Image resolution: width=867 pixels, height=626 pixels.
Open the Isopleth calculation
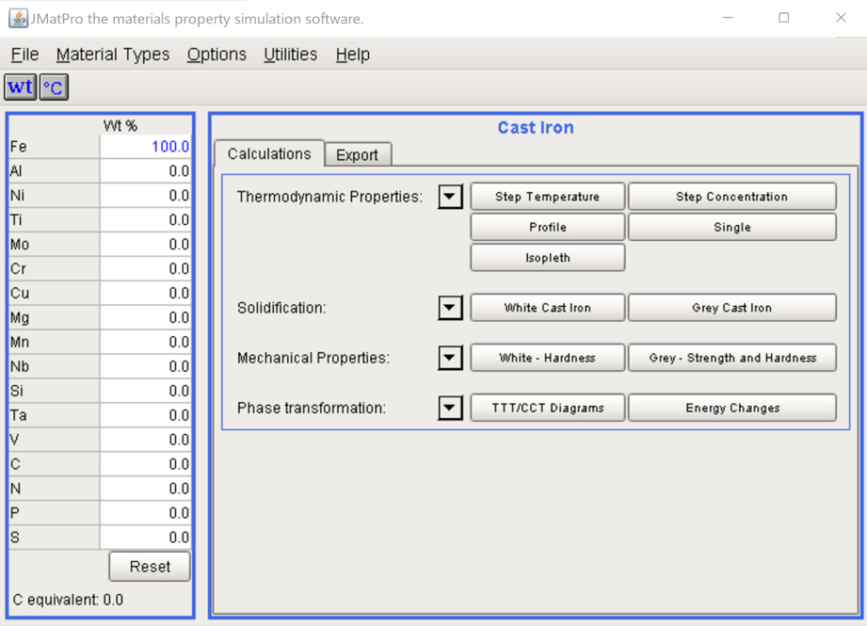point(547,258)
